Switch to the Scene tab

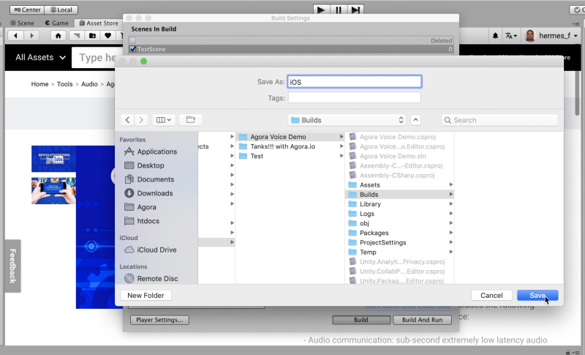click(x=22, y=23)
